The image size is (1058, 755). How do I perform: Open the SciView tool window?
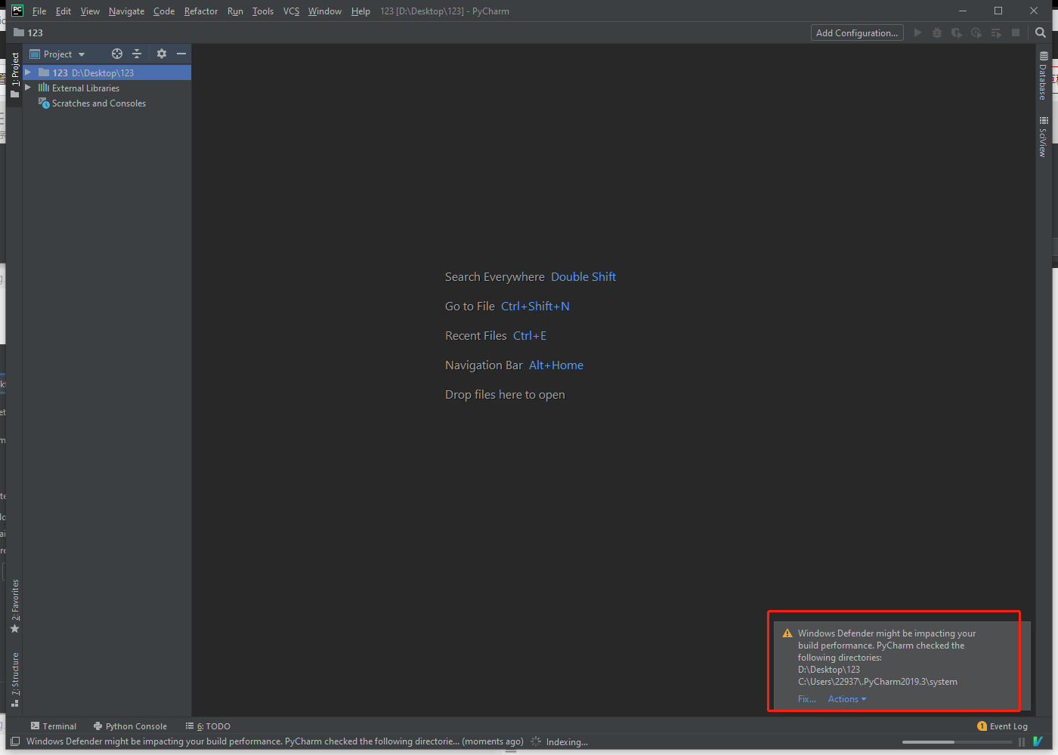click(1043, 137)
